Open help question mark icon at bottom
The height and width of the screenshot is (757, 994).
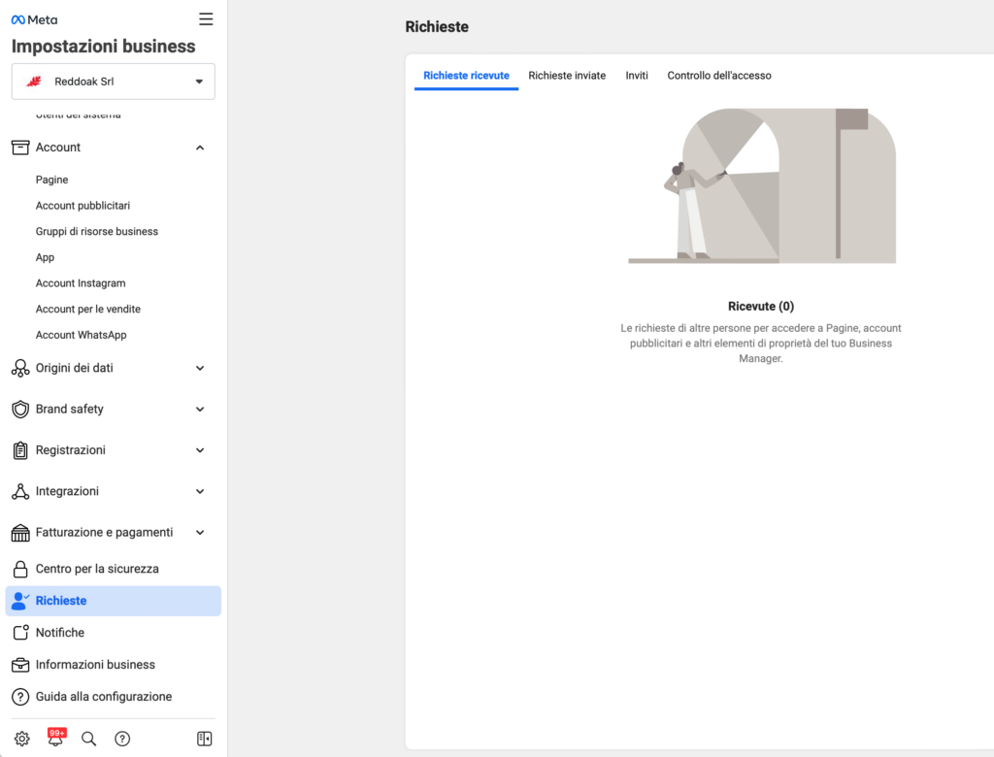pos(122,739)
